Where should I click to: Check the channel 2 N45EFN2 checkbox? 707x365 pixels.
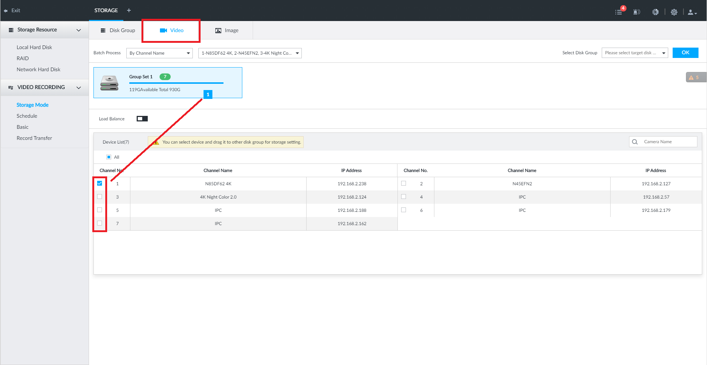403,183
